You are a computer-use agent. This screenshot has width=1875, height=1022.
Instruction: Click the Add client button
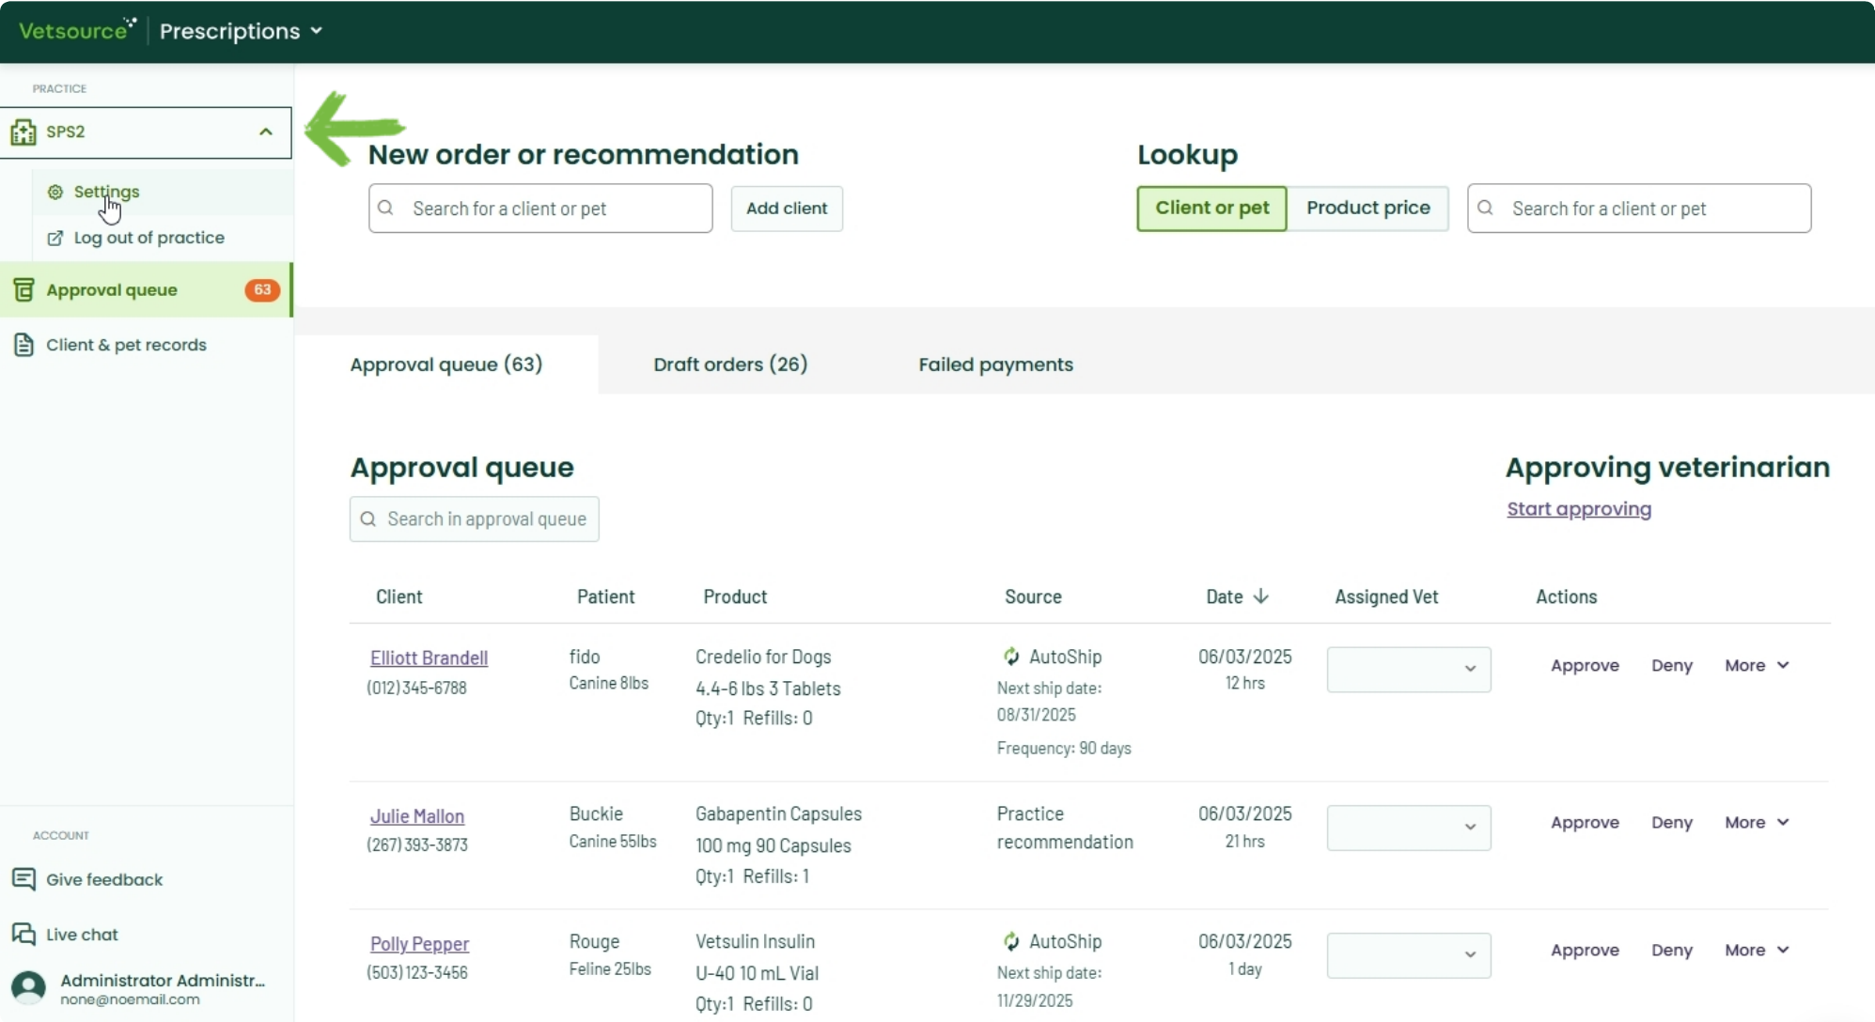point(787,208)
